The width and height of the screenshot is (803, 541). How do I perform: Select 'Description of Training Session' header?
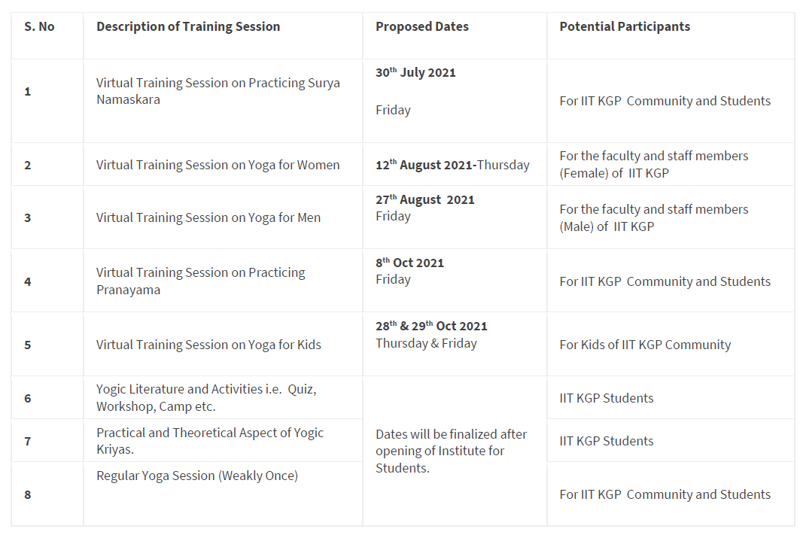point(188,26)
